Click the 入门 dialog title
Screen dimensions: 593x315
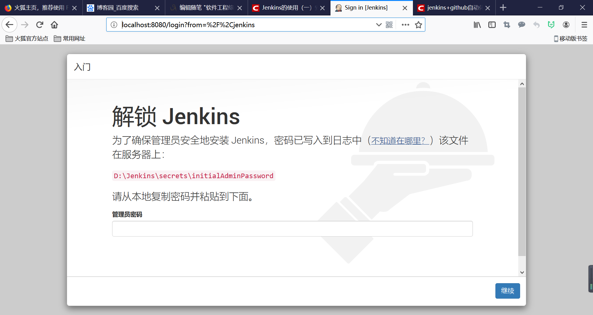82,67
